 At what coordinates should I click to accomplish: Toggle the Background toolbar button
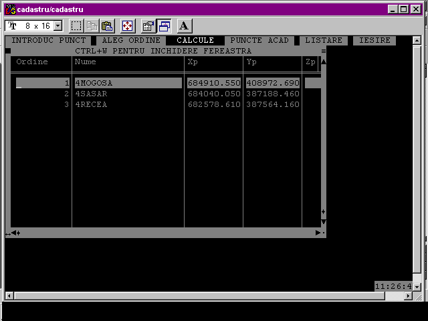(164, 26)
